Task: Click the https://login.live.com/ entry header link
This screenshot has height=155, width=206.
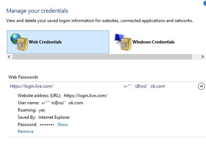Action: click(32, 86)
